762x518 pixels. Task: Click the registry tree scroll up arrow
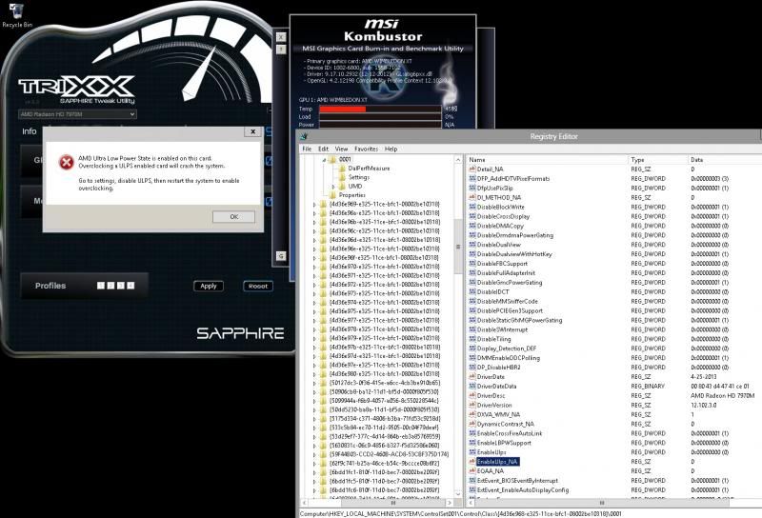coord(458,159)
